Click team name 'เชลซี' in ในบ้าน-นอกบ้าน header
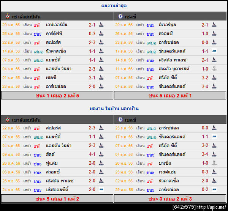The image size is (228, 211). point(131,120)
